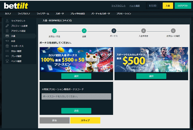Click the アカウント認証 document icon
This screenshot has height=130, width=193.
pyautogui.click(x=7, y=31)
